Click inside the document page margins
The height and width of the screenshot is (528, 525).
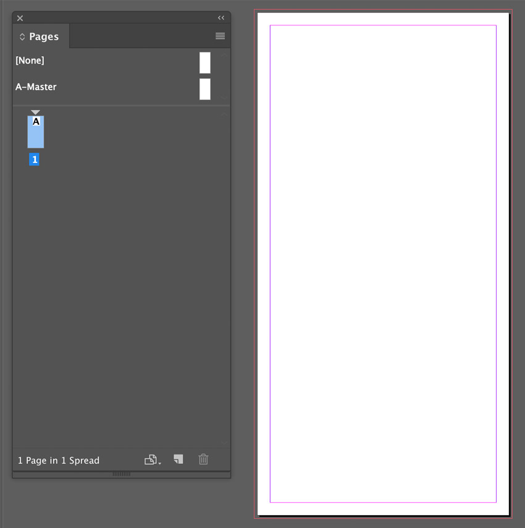(383, 264)
